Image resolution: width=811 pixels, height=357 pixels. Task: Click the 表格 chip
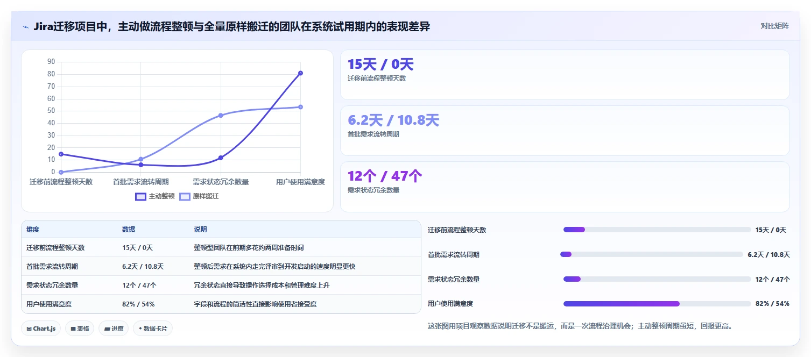tap(80, 329)
